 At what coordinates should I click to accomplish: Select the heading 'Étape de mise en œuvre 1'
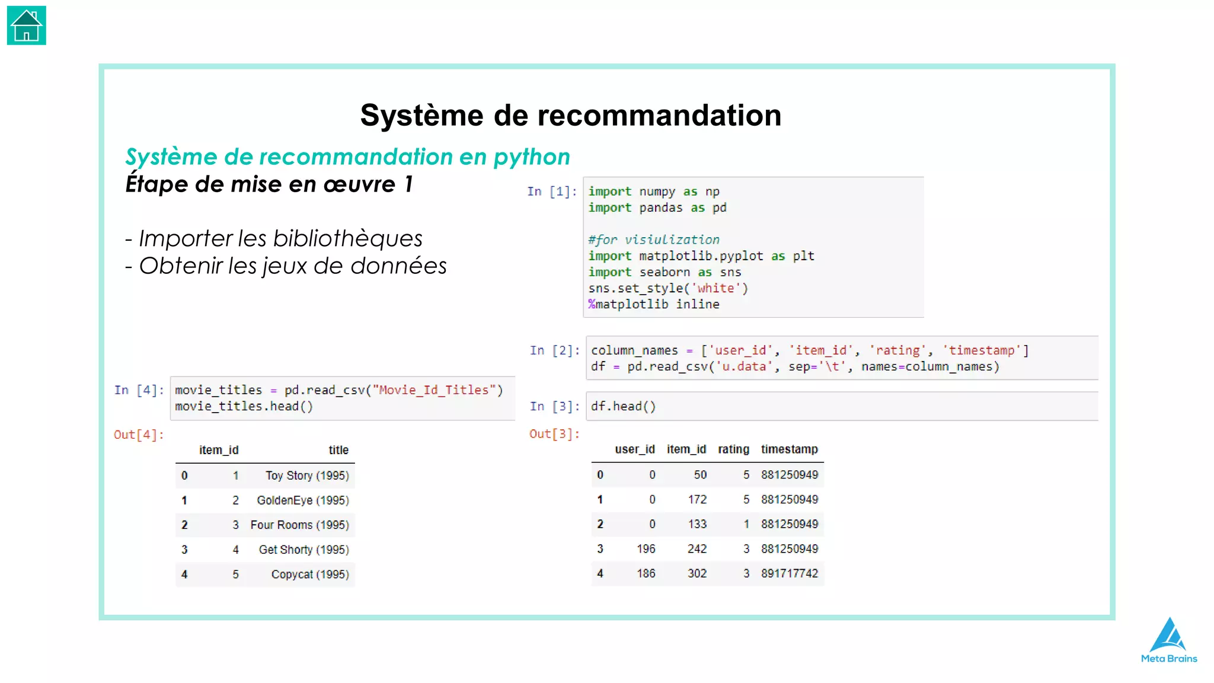(269, 184)
